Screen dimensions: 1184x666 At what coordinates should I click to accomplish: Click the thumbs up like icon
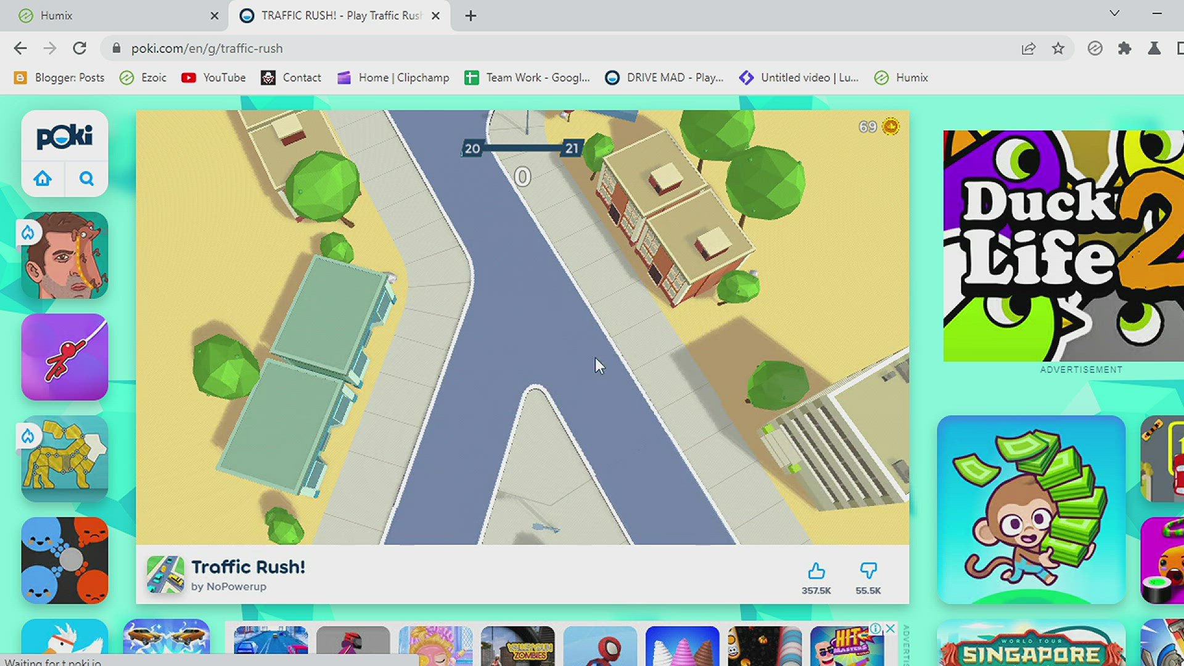816,571
